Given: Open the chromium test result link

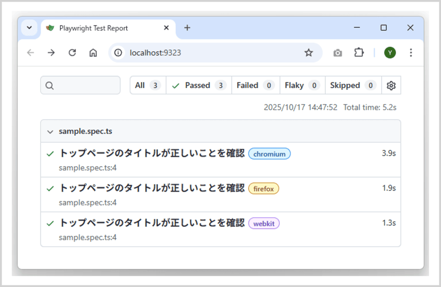Looking at the screenshot, I should pos(152,154).
